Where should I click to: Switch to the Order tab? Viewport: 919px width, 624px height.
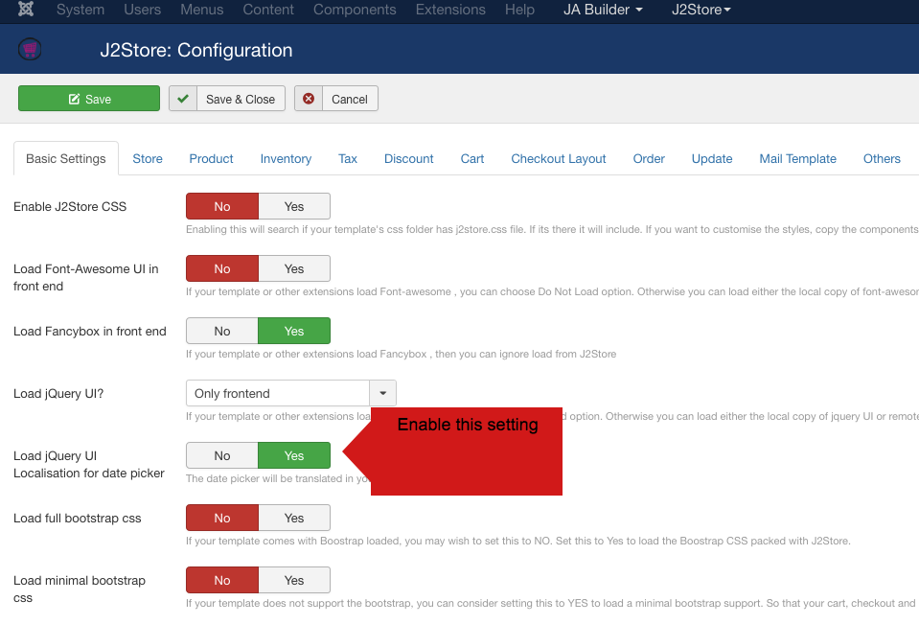click(649, 158)
